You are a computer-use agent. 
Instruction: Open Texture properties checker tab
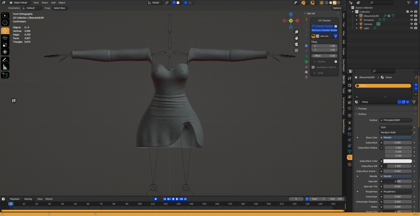click(x=349, y=165)
